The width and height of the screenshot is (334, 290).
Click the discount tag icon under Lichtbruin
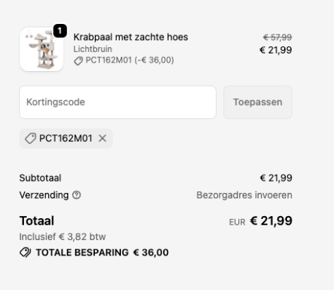tap(78, 61)
